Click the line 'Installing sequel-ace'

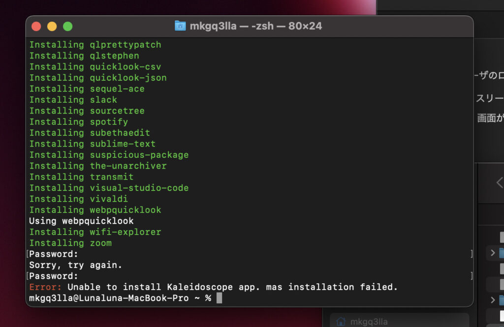[87, 89]
